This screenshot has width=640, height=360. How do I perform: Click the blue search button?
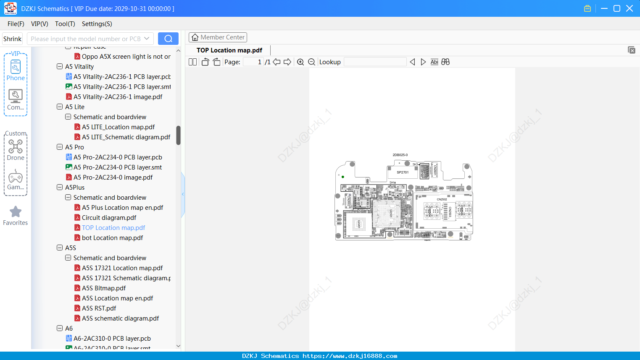coord(168,39)
